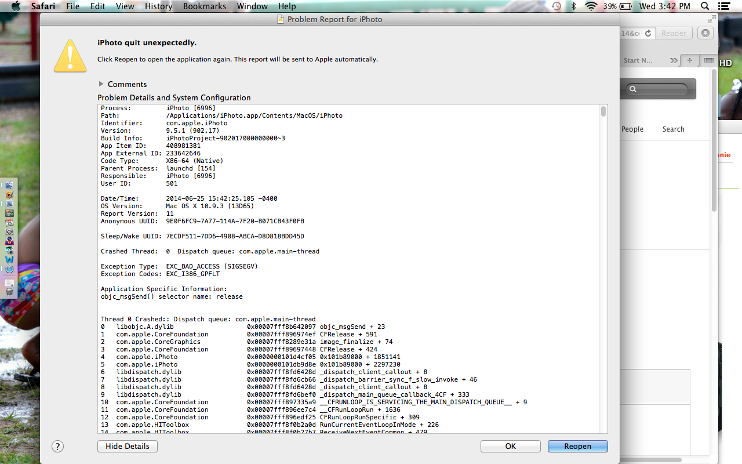Click 'Exception Type: EXC_BAD_ACCESS (SIGSEGV)' line
Screen dimensions: 742x464
point(179,266)
